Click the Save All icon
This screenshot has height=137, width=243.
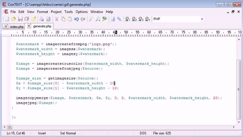[x=27, y=19]
